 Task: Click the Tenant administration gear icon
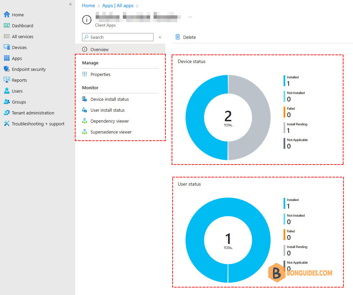[7, 112]
